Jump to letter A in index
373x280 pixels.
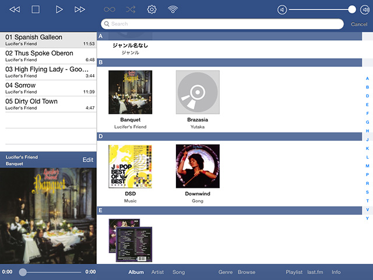pos(367,78)
